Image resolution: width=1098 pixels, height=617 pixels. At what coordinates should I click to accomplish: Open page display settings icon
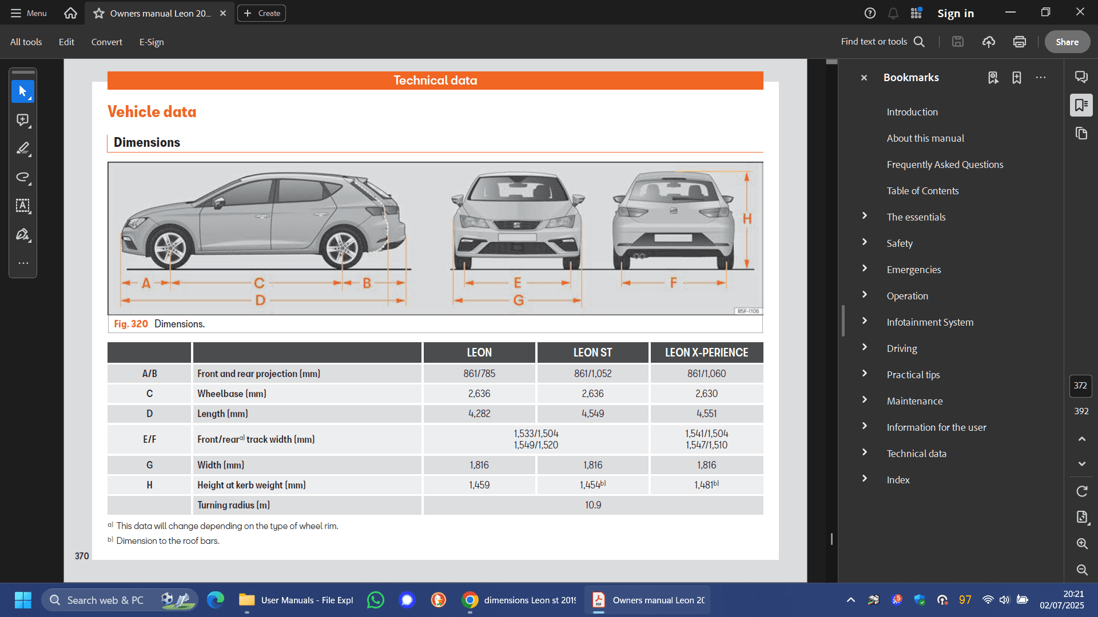click(x=1082, y=518)
